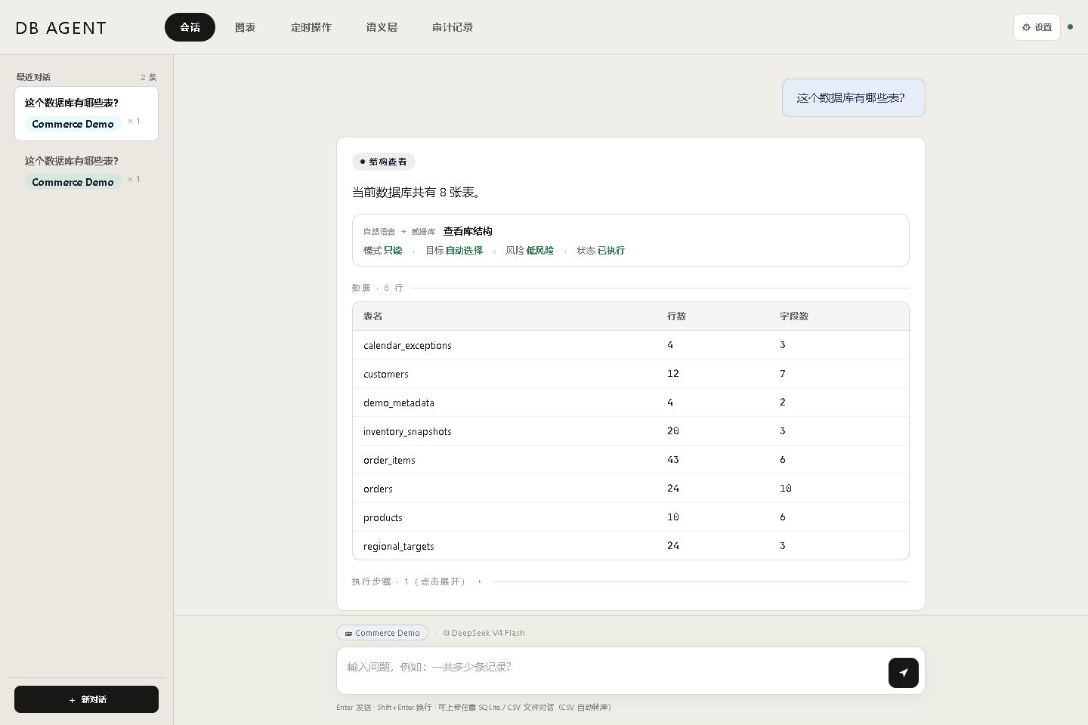
Task: Click the database icon in Commerce Demo chip
Action: (348, 634)
